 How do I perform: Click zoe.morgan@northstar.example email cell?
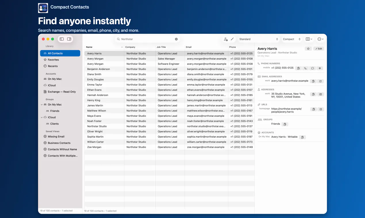click(x=206, y=147)
